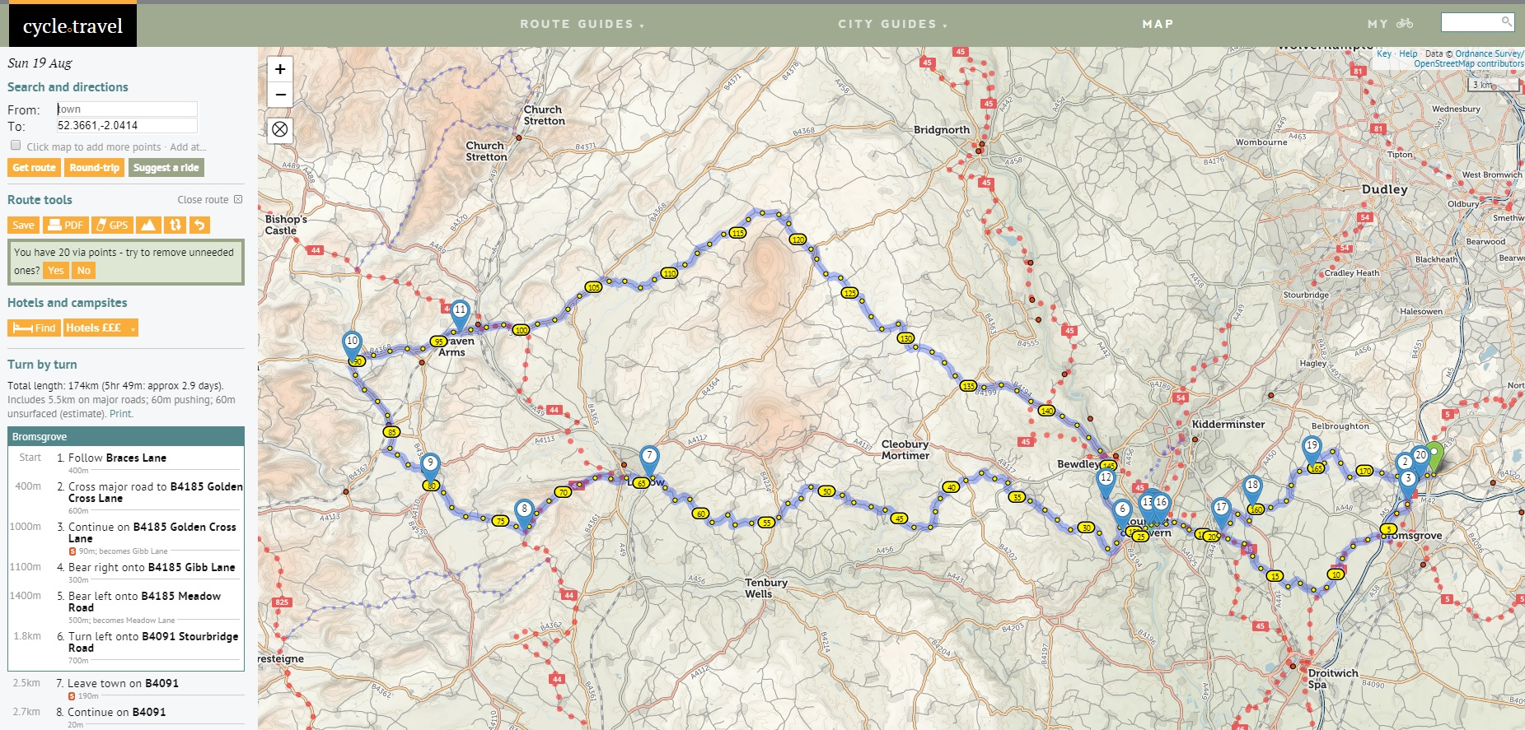Click the Round-trip button

94,167
